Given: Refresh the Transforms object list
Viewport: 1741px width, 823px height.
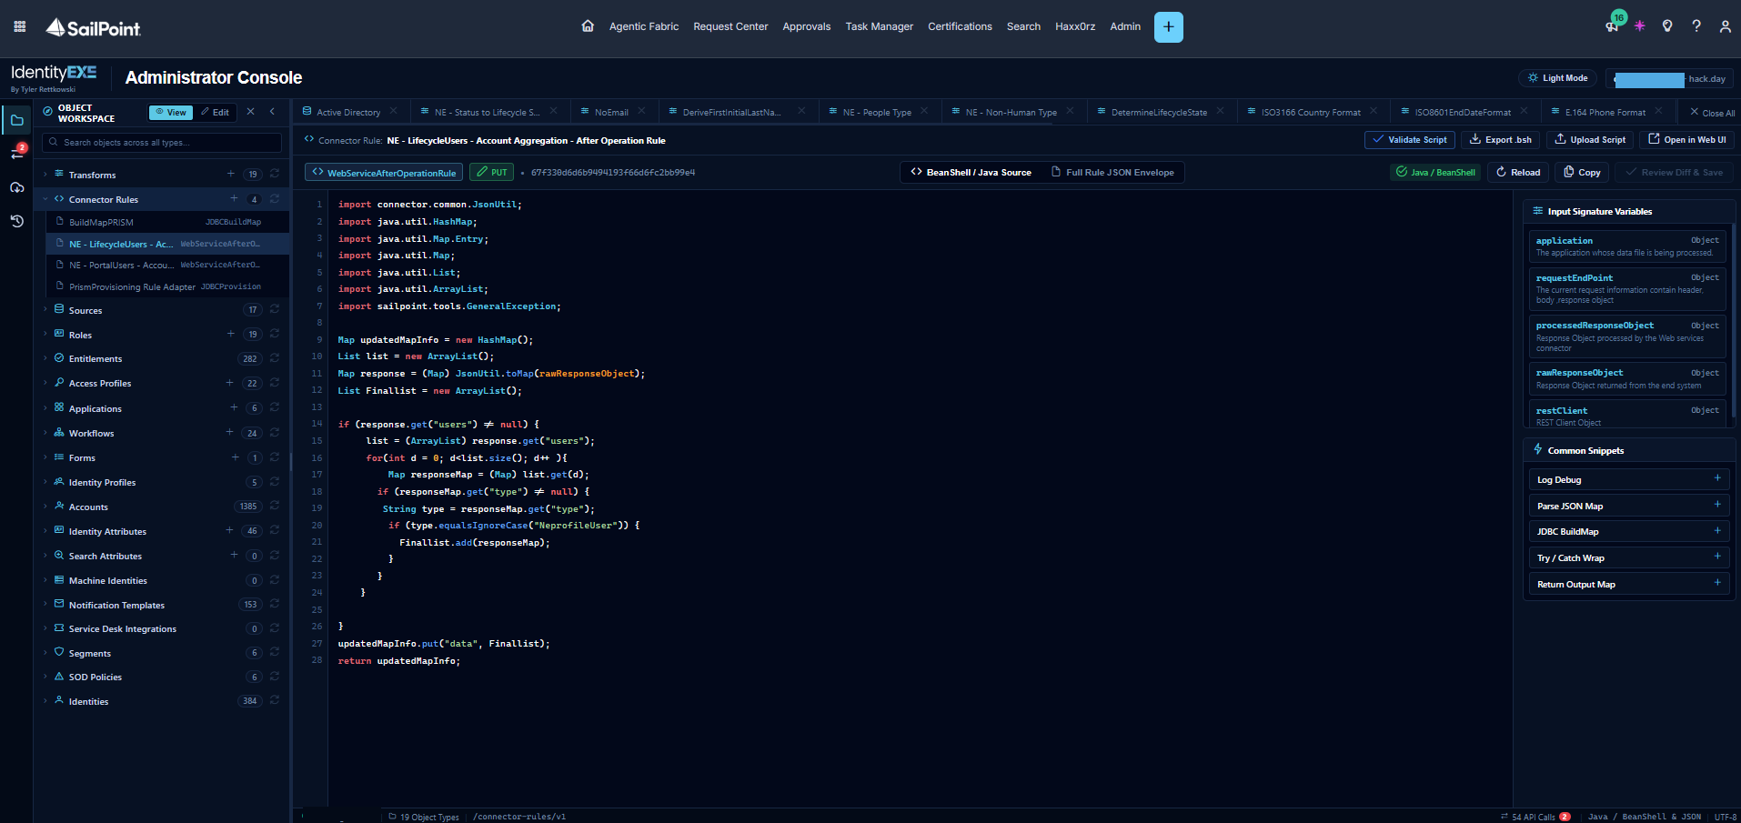Looking at the screenshot, I should (275, 174).
